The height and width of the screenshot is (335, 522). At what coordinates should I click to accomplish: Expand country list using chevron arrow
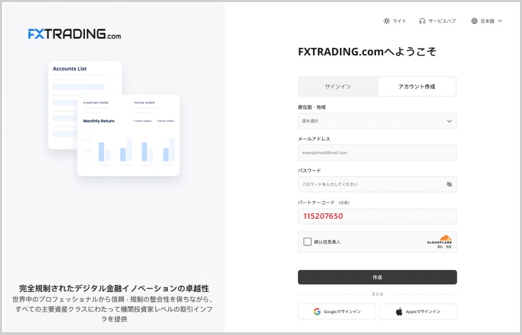[x=449, y=121]
